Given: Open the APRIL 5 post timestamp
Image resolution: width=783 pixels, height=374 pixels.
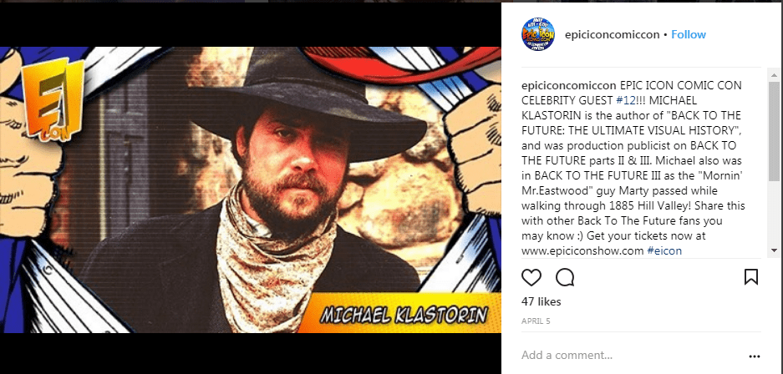Looking at the screenshot, I should pos(536,321).
